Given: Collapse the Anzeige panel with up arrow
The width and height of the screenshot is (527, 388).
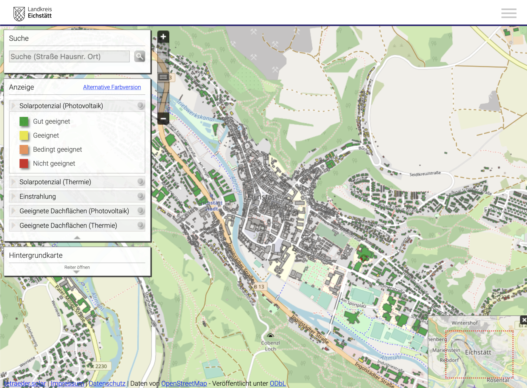Looking at the screenshot, I should point(77,238).
